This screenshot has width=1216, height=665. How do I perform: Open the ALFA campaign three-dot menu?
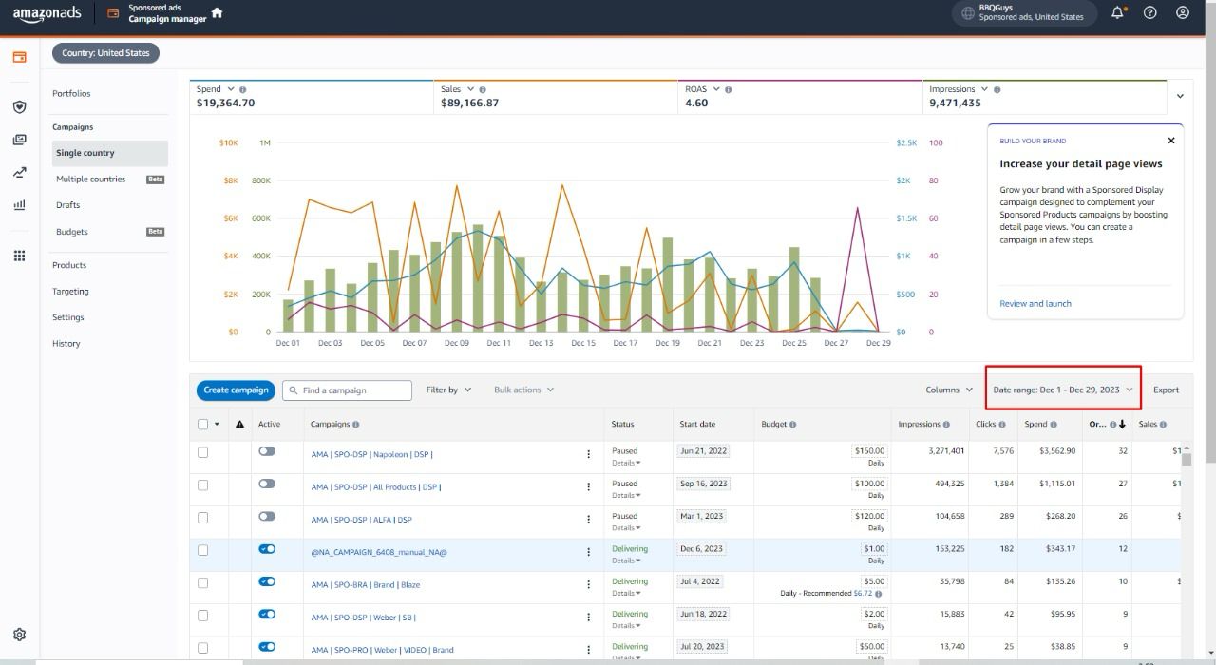[x=589, y=520]
